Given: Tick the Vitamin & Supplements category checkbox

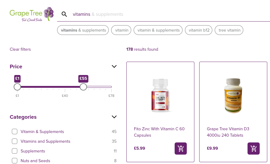Looking at the screenshot, I should 15,132.
